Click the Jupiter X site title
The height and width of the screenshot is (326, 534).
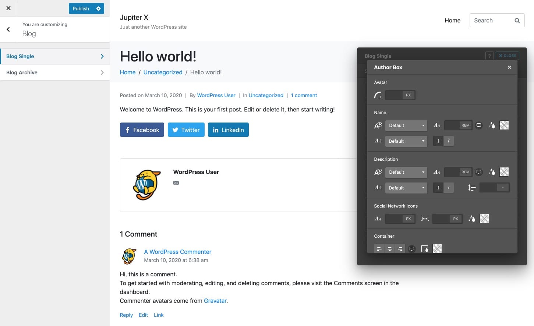pyautogui.click(x=134, y=18)
